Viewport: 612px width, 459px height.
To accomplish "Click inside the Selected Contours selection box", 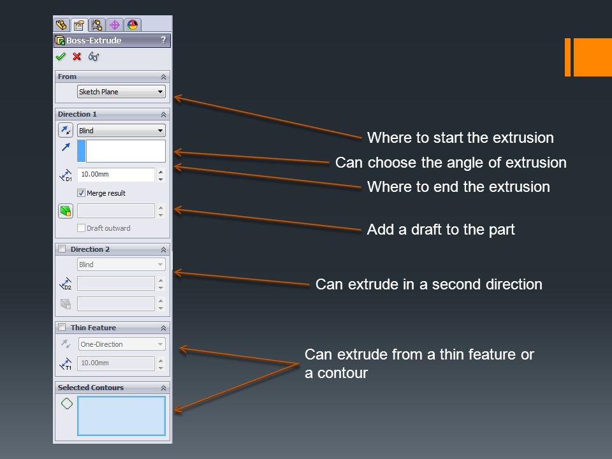I will [x=121, y=416].
